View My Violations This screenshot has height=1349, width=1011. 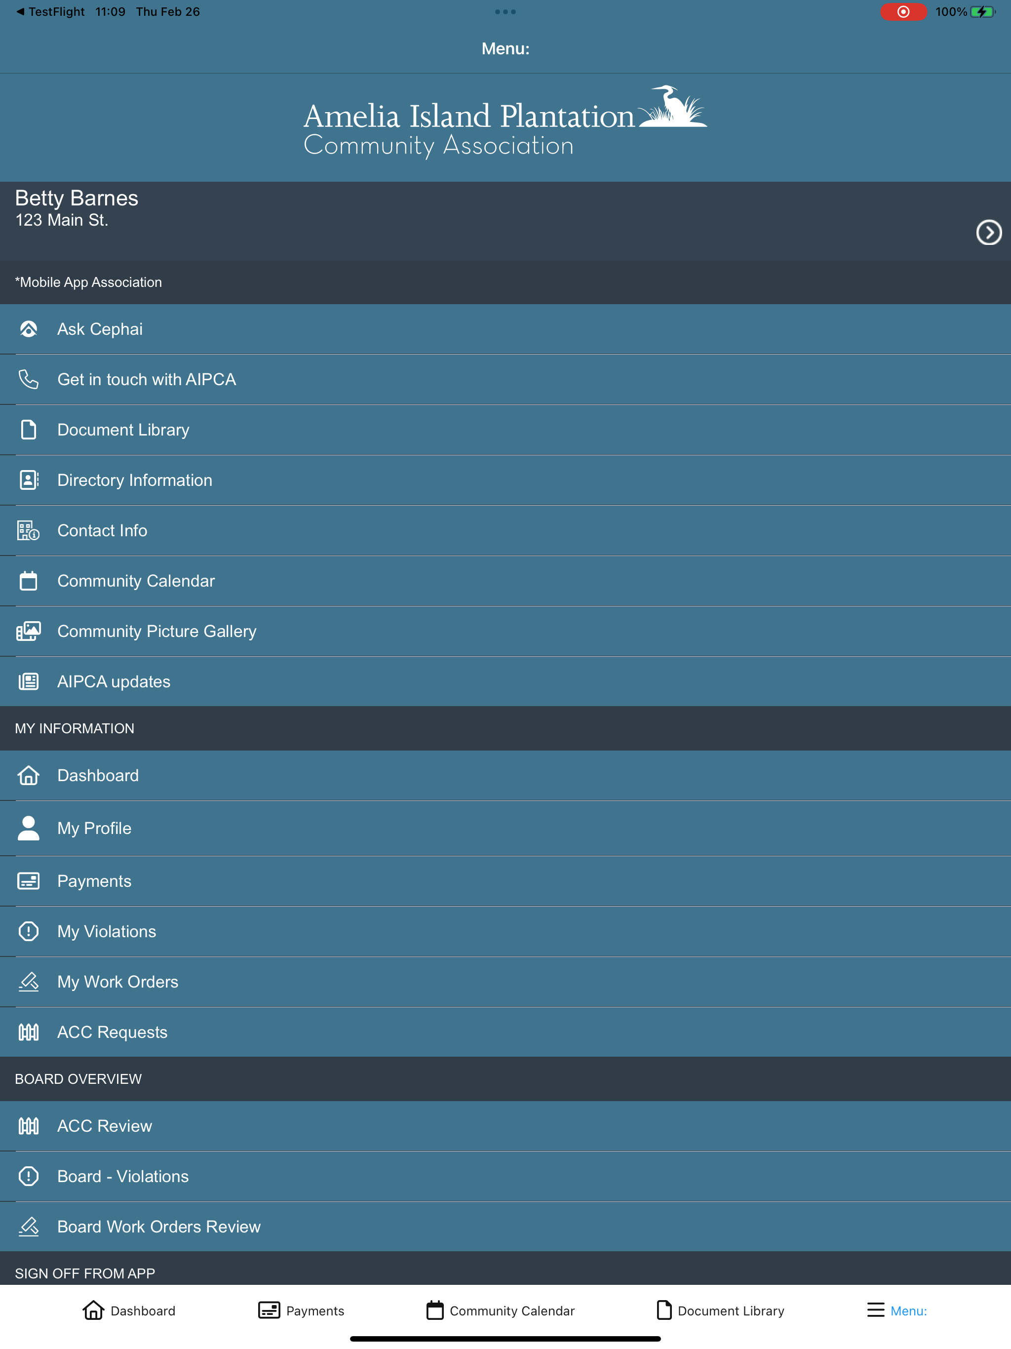tap(505, 931)
